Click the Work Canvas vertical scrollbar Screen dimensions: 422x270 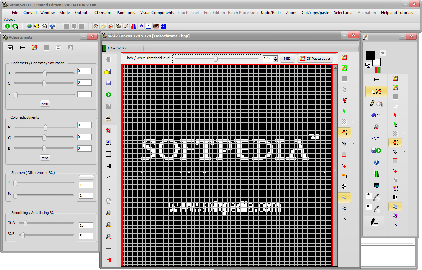(x=335, y=165)
